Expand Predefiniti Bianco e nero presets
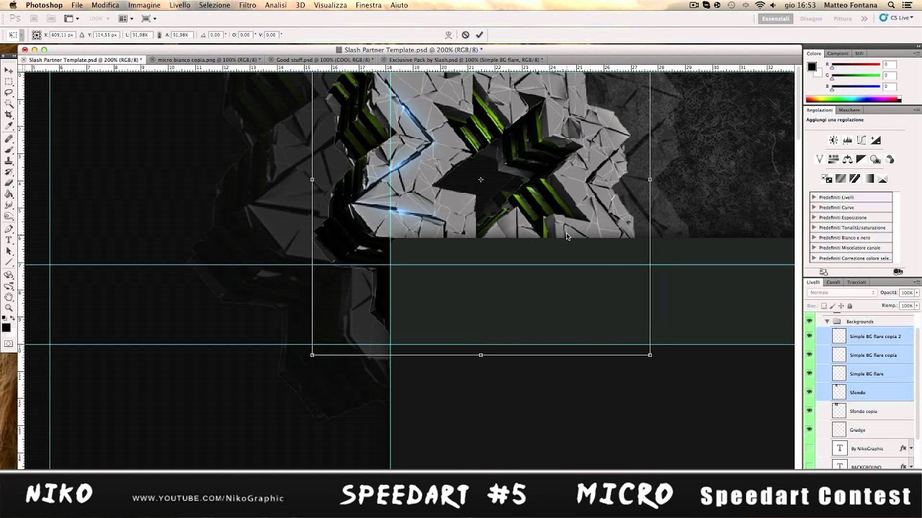 pyautogui.click(x=815, y=237)
